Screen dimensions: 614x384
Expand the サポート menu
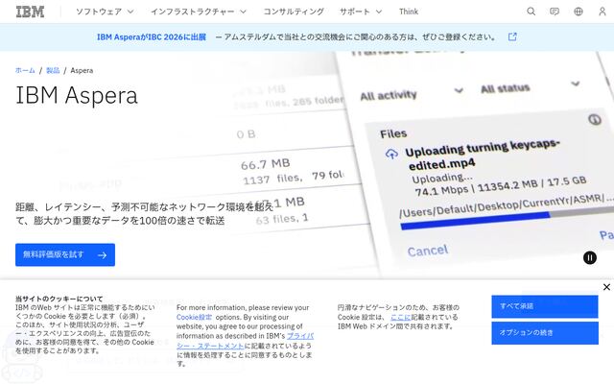(361, 12)
